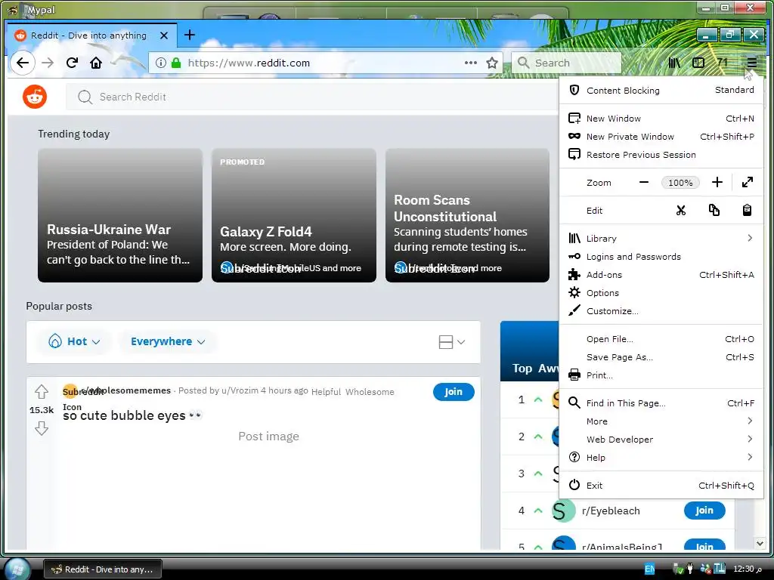Downvote the bubble eyes post
The height and width of the screenshot is (580, 774).
pos(42,428)
